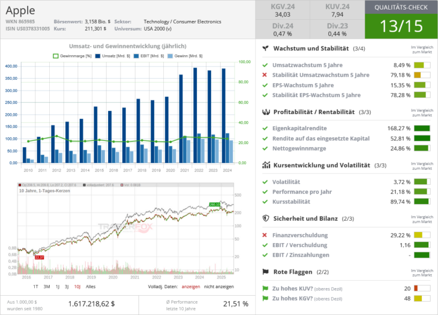Click the checkmark beside Rendite auf das eingesetzte Kapital

pyautogui.click(x=265, y=138)
